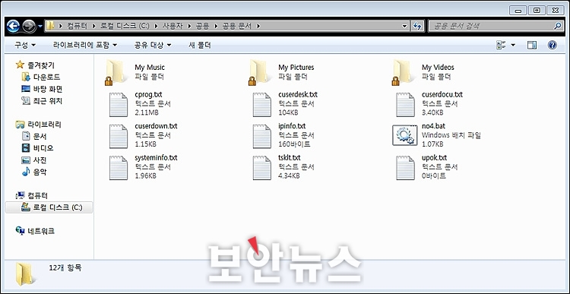The width and height of the screenshot is (570, 294).
Task: Click the search magnifier icon
Action: pos(558,26)
